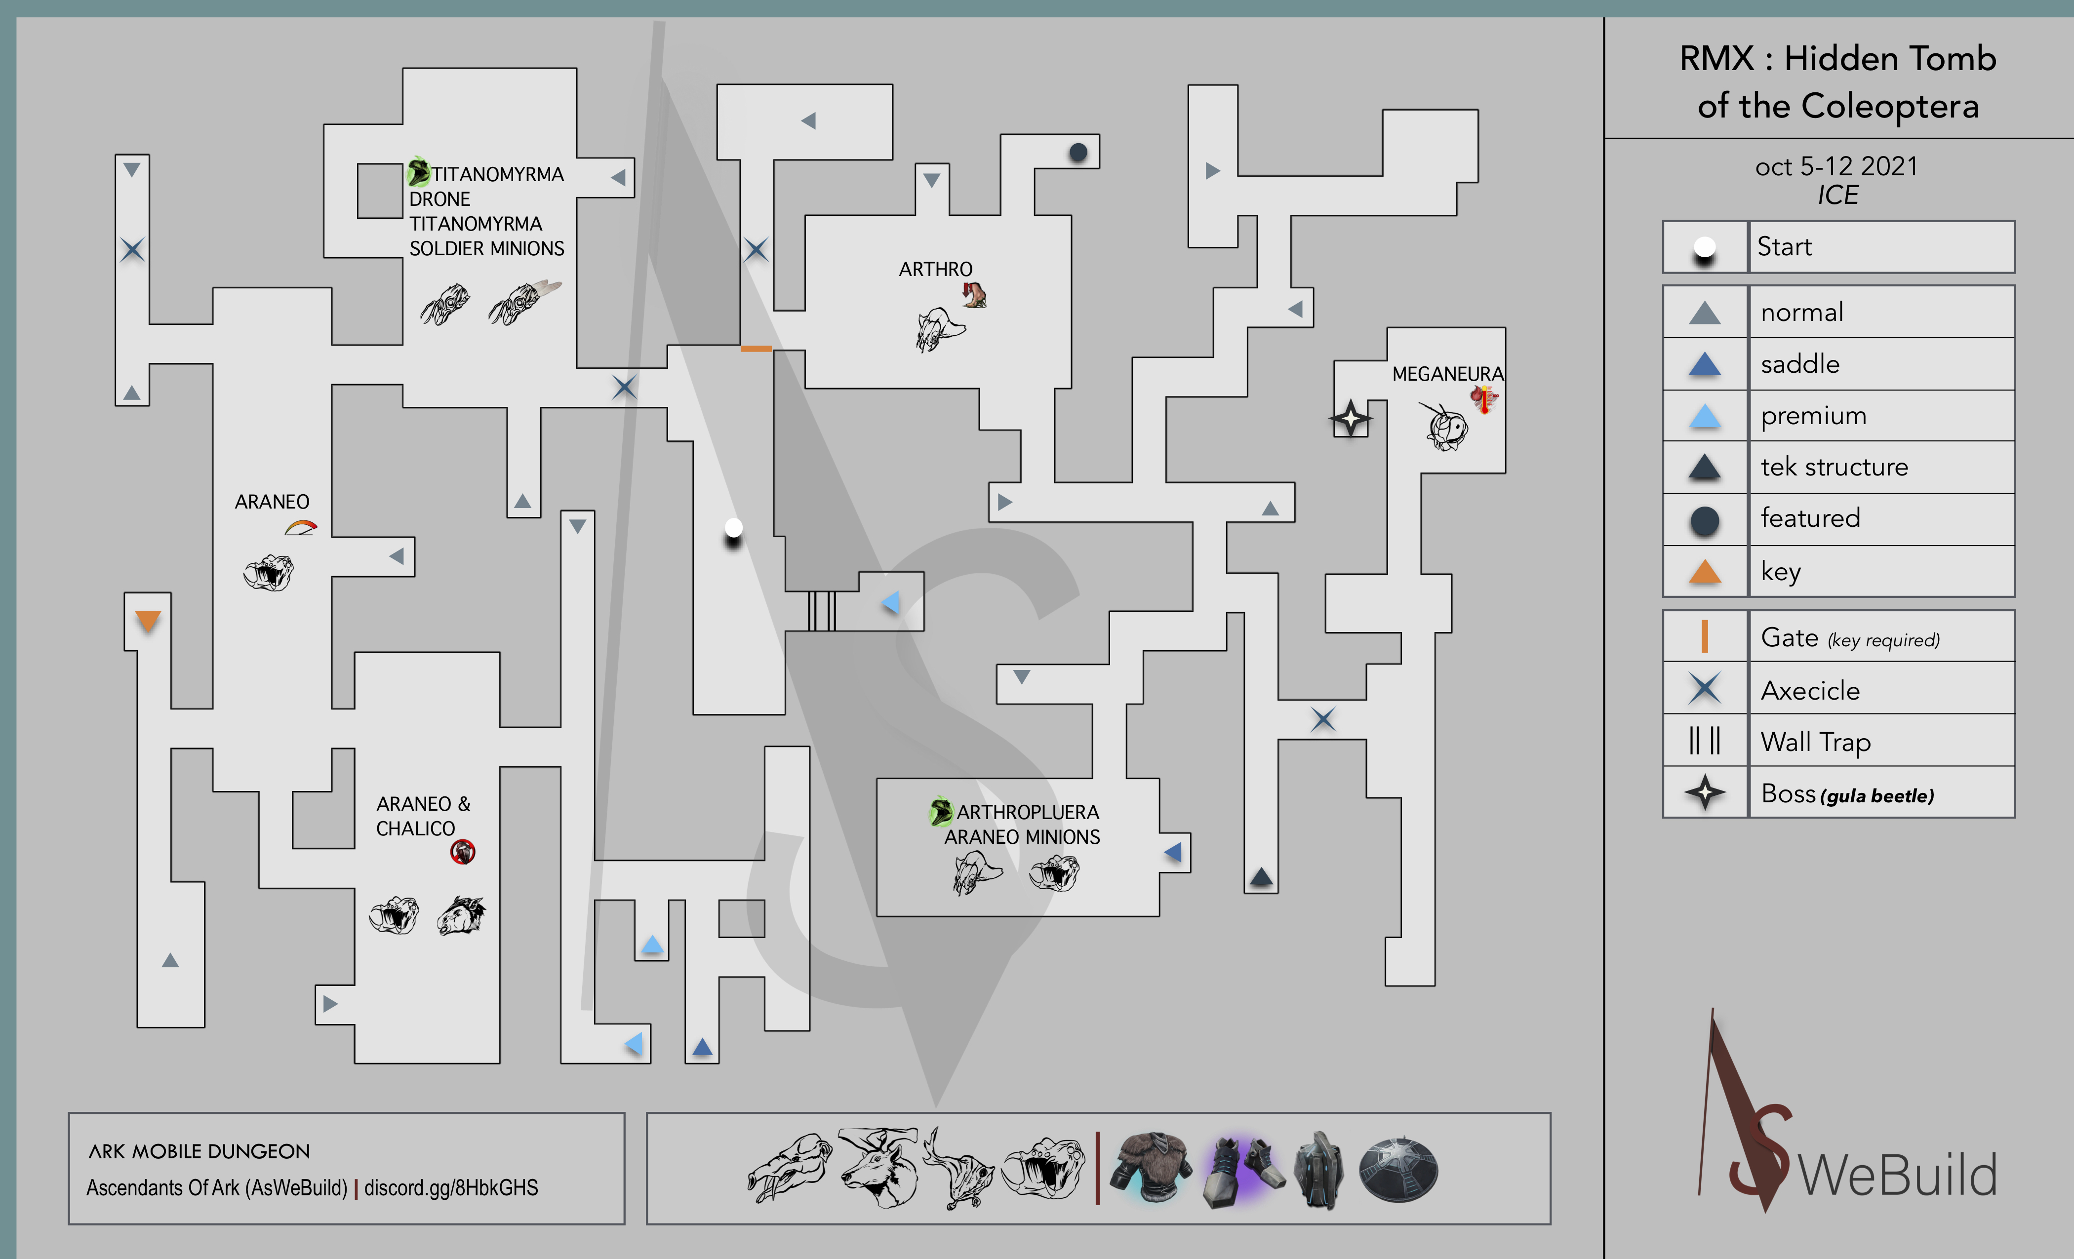Click the wall trap bars on the map
2074x1259 pixels.
point(822,611)
